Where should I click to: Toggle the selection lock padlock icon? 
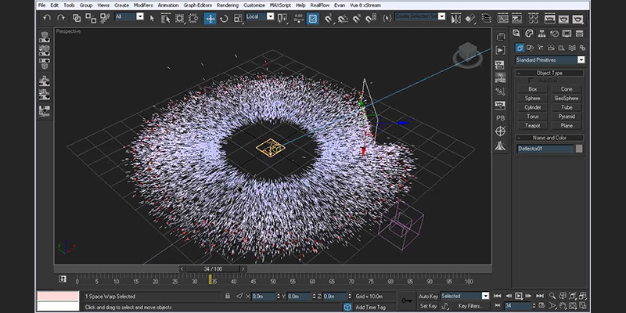(227, 297)
